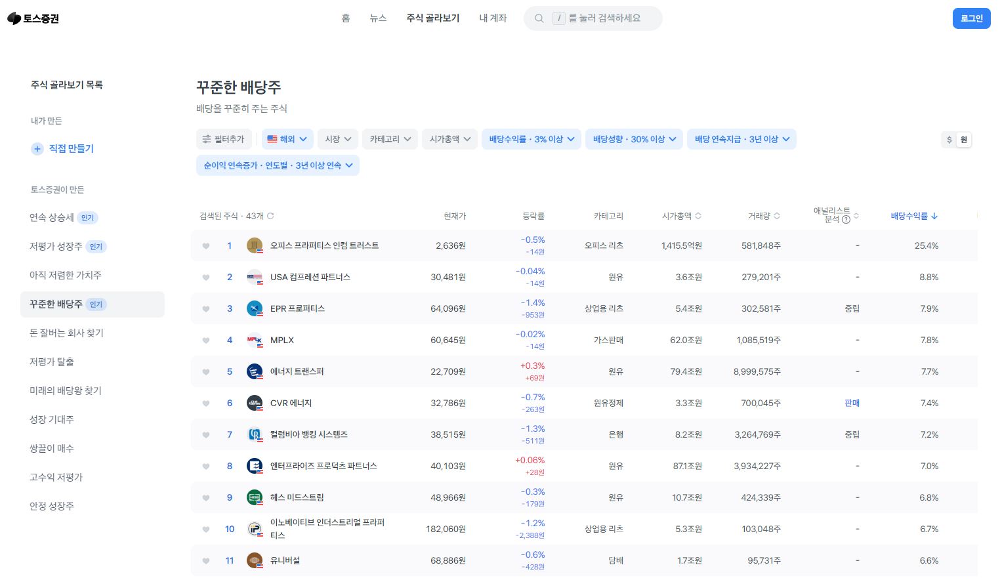
Task: Click the 에너지 트랜스퍼 stock logo
Action: pos(255,371)
